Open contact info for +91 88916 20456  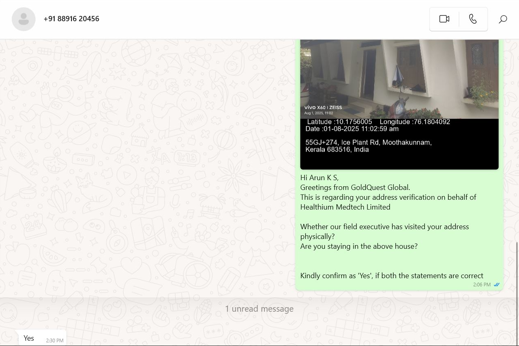71,19
